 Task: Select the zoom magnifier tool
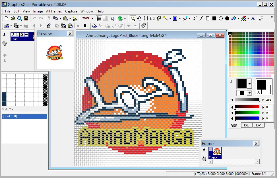click(133, 18)
